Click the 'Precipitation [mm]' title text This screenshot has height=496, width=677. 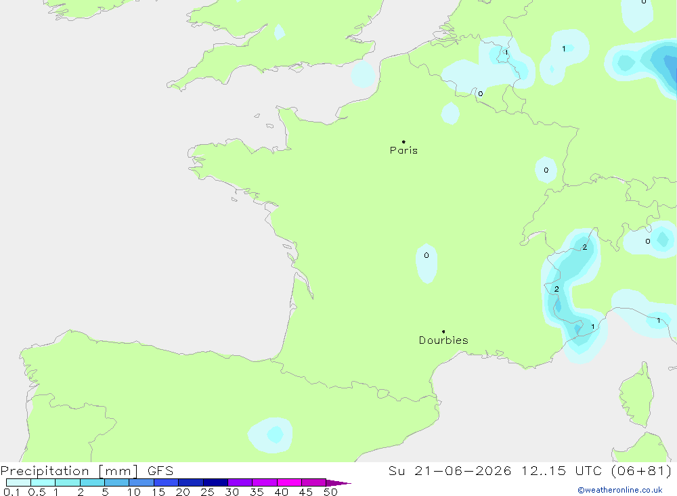point(69,471)
